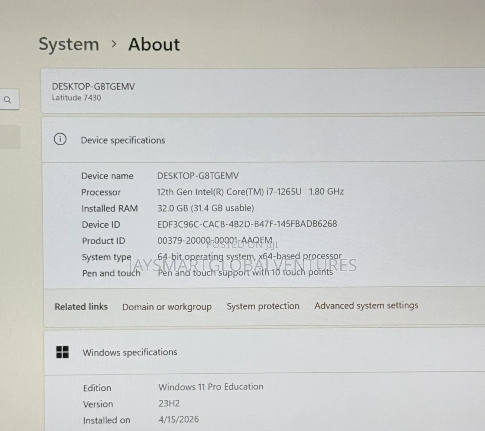Click Product ID value 00379-20000-00001-AAOEM
Viewport: 485px width, 431px height.
(x=215, y=240)
